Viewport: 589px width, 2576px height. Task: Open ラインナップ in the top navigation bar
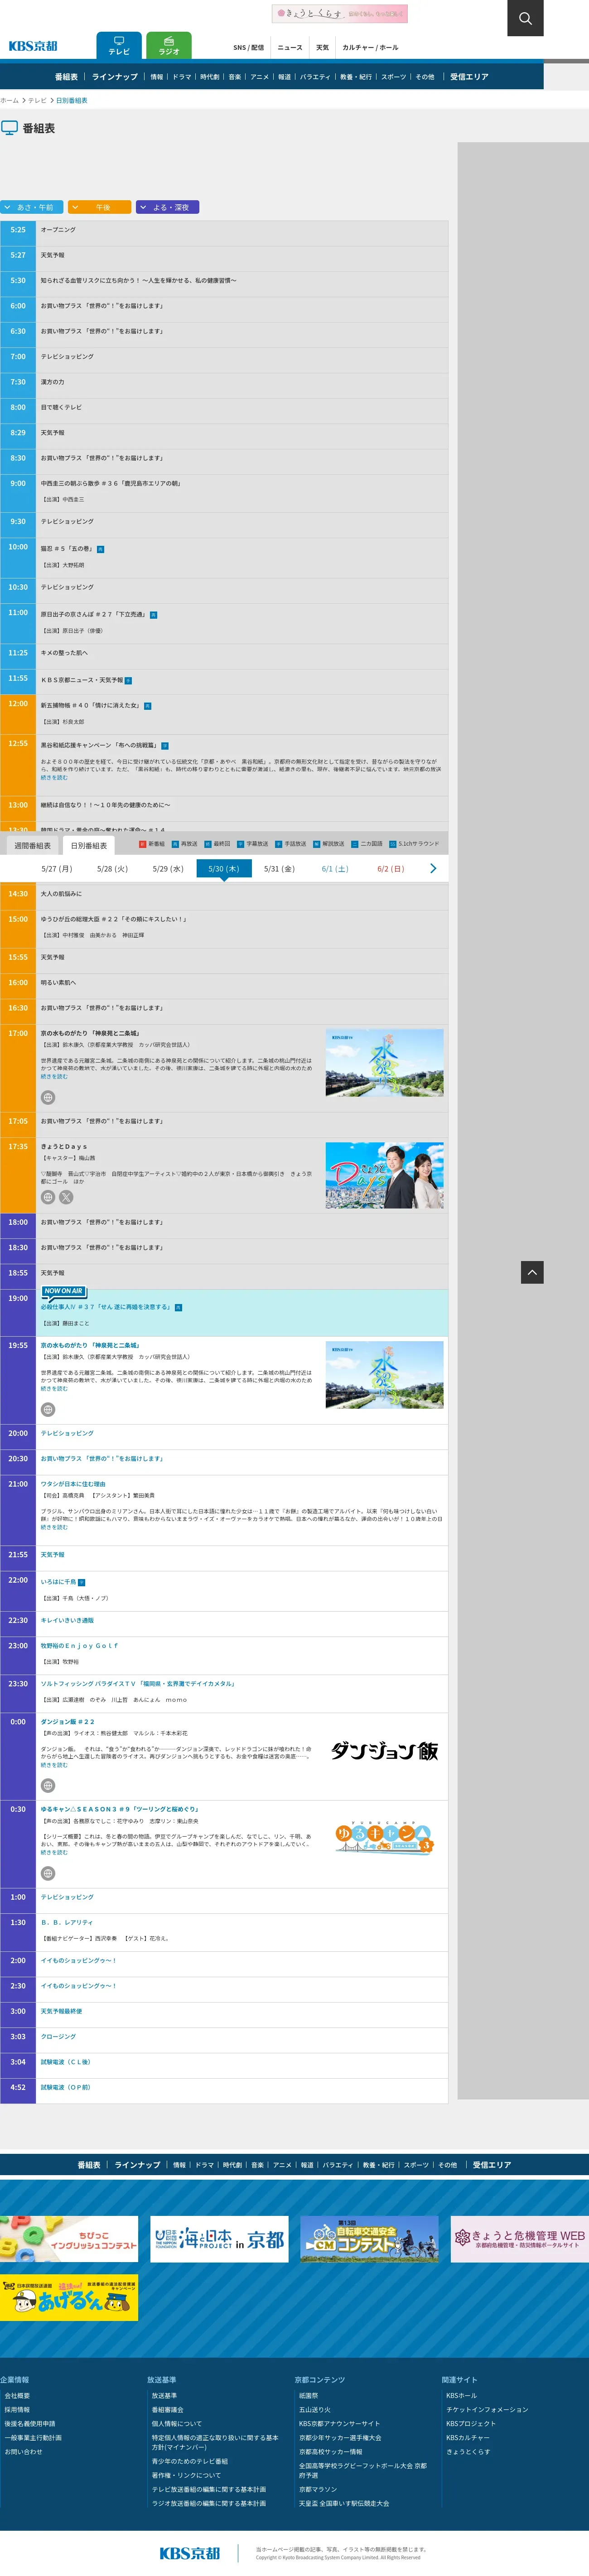(x=115, y=77)
